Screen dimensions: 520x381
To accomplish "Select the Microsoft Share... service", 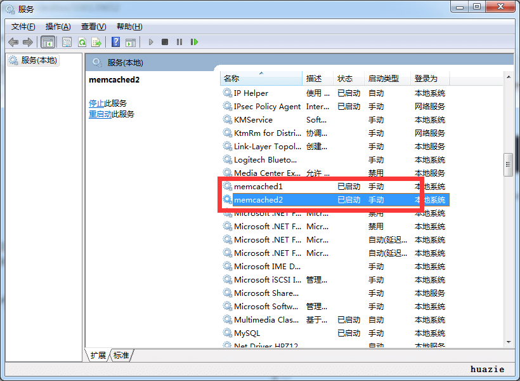I will tap(335, 293).
